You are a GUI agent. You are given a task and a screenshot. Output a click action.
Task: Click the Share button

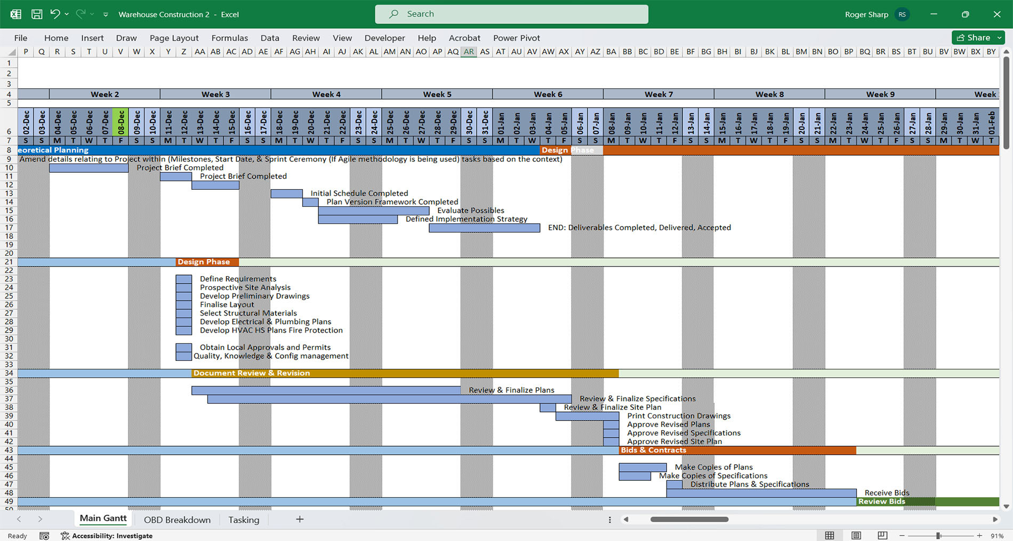[x=974, y=37]
